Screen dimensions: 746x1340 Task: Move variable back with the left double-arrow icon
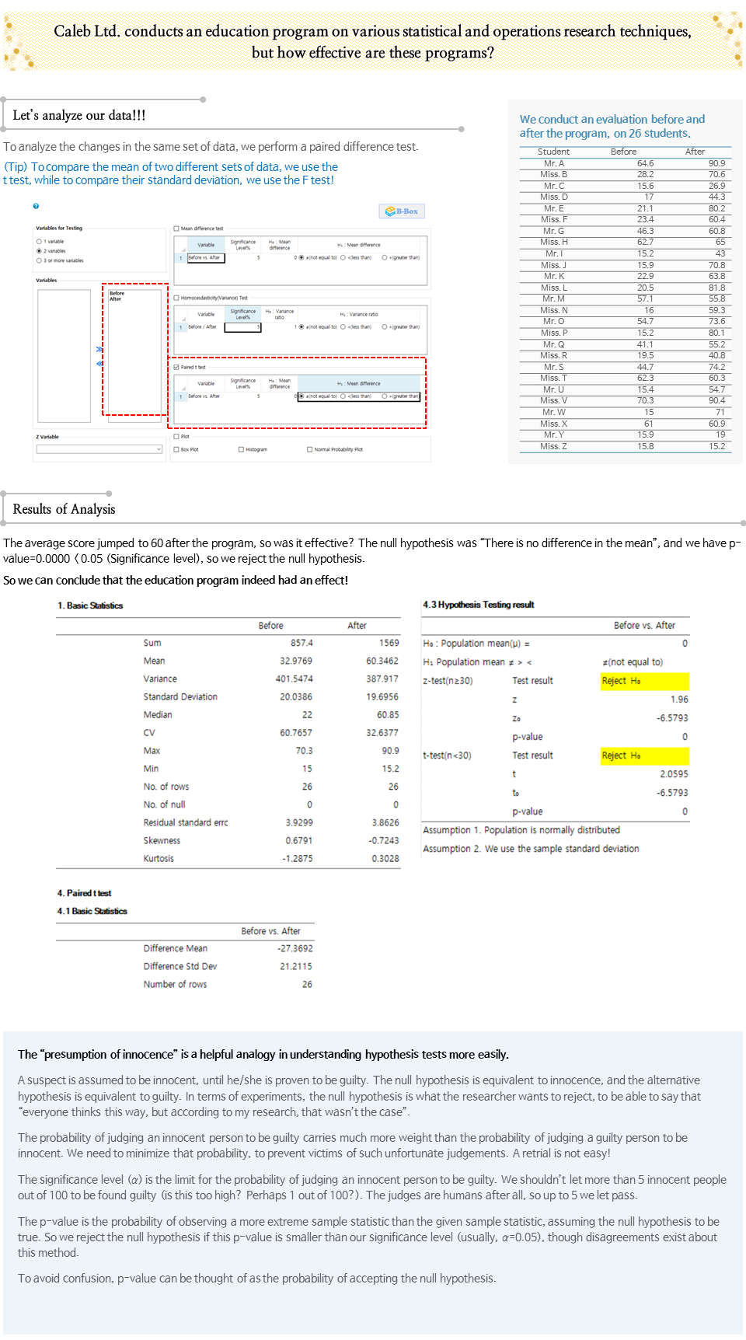[99, 363]
